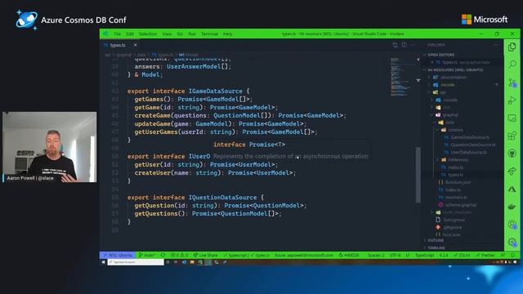Open the Search view in the activity bar
This screenshot has width=523, height=294.
512,64
